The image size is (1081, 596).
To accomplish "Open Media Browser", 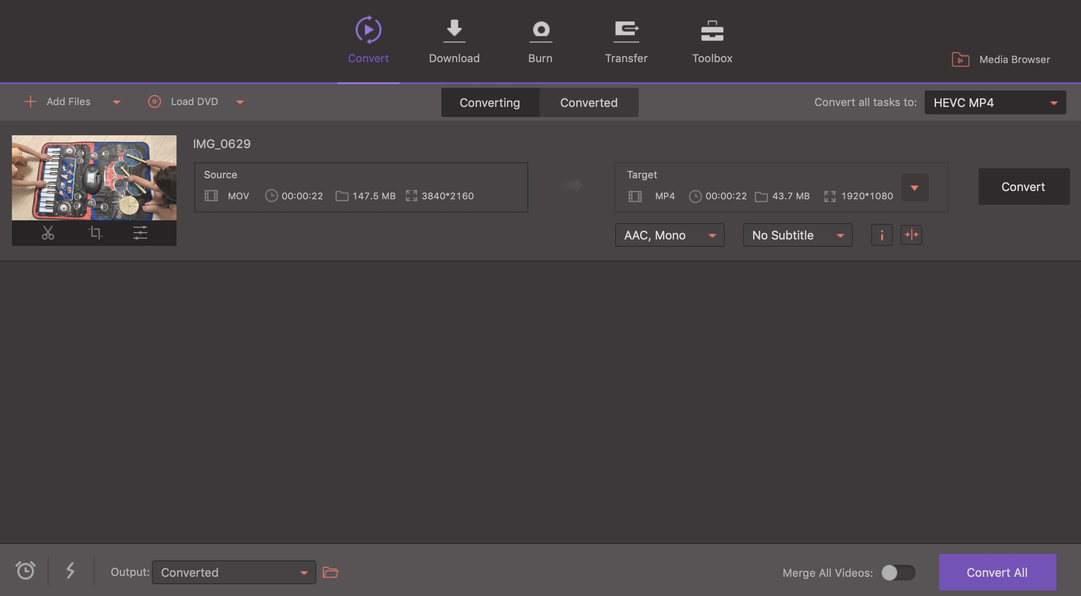I will (x=1001, y=59).
